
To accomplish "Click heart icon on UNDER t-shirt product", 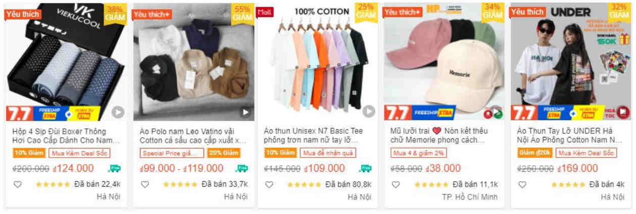I will point(523,184).
